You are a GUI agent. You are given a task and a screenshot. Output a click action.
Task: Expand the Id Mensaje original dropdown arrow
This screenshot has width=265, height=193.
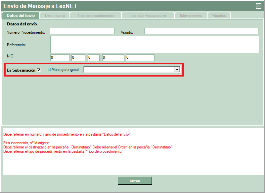177,70
